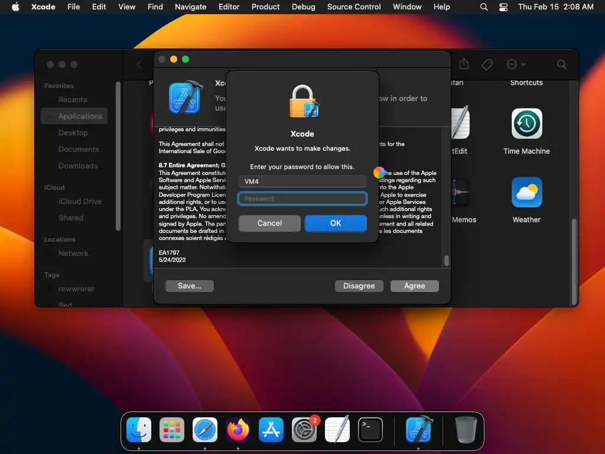
Task: Click the date and time in menu bar
Action: 555,7
